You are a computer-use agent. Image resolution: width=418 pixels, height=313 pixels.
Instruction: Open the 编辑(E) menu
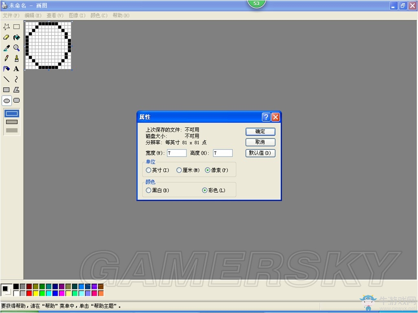coord(33,15)
